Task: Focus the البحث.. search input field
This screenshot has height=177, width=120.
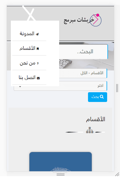Action: (83, 52)
